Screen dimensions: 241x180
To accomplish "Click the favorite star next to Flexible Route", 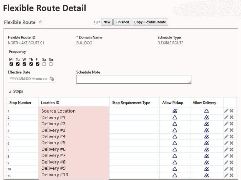I will tap(40, 22).
